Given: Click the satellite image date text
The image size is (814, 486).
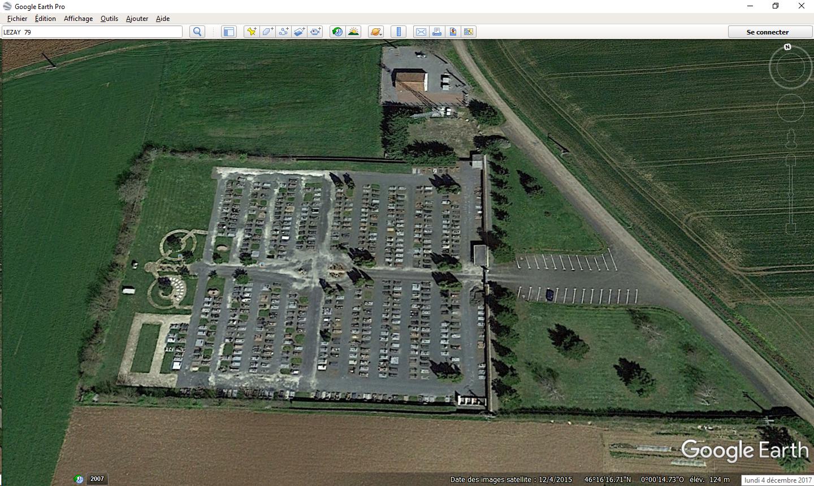Looking at the screenshot, I should tap(511, 479).
